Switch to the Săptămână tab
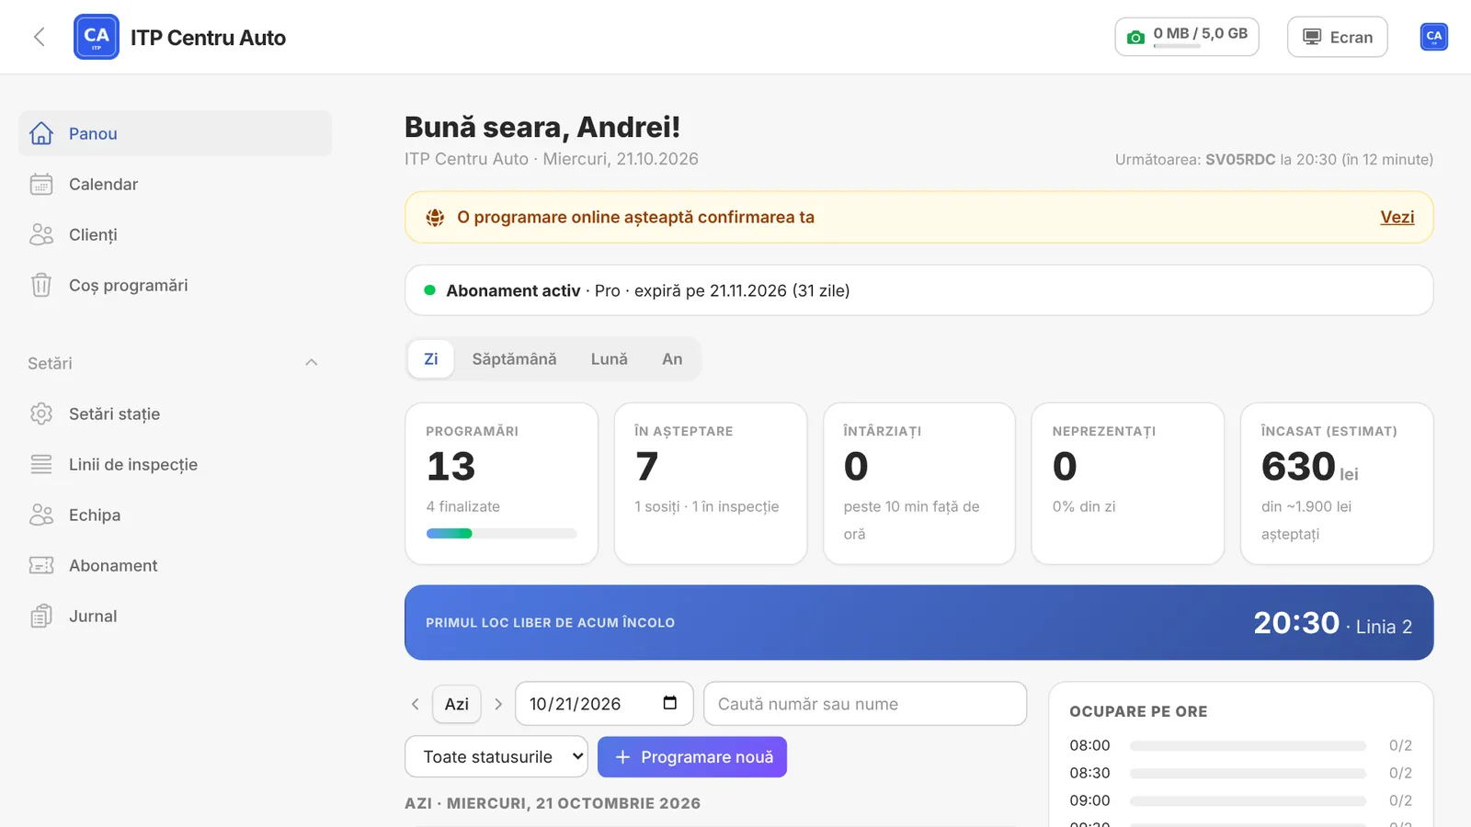1471x827 pixels. [515, 359]
